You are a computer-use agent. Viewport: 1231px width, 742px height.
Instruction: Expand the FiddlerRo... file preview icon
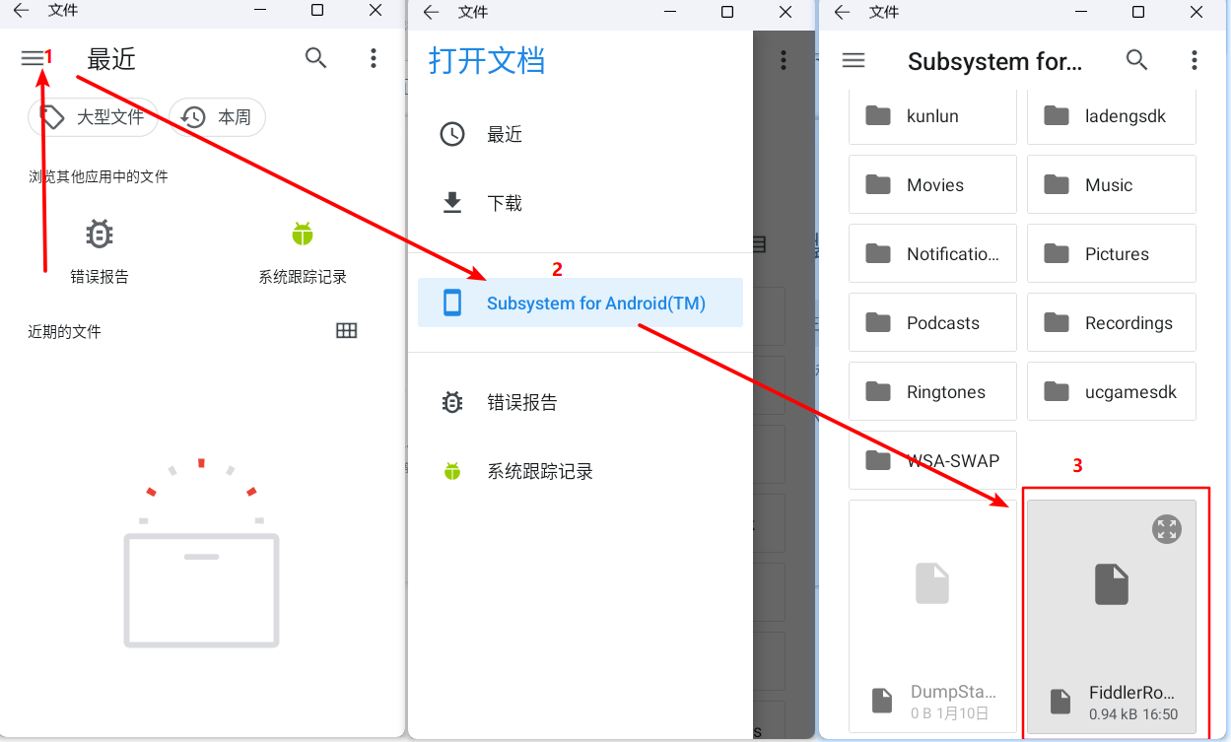(x=1167, y=529)
